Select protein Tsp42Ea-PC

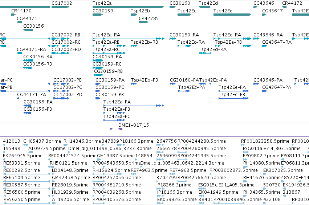point(117,117)
